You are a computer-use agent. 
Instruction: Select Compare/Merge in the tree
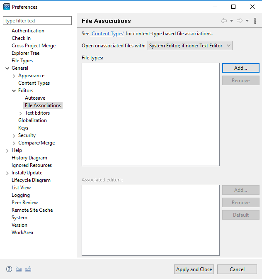[x=36, y=143]
